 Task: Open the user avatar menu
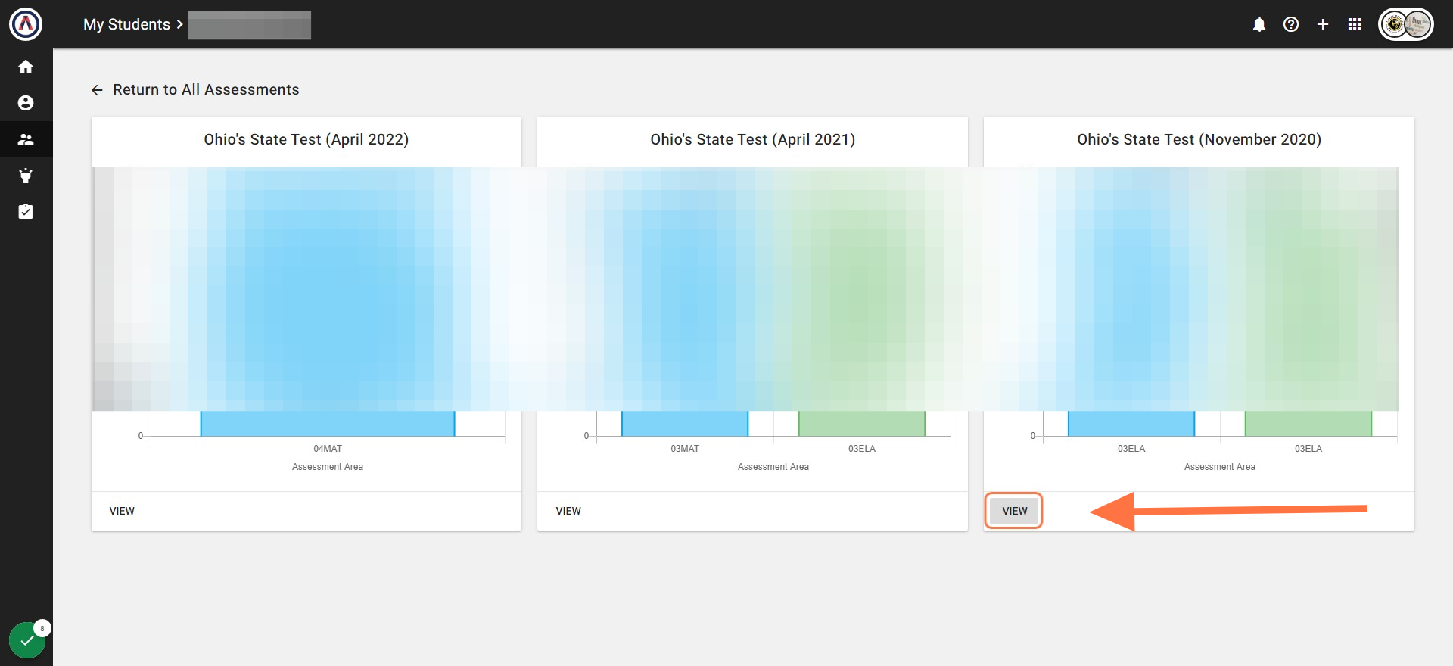coord(1406,24)
